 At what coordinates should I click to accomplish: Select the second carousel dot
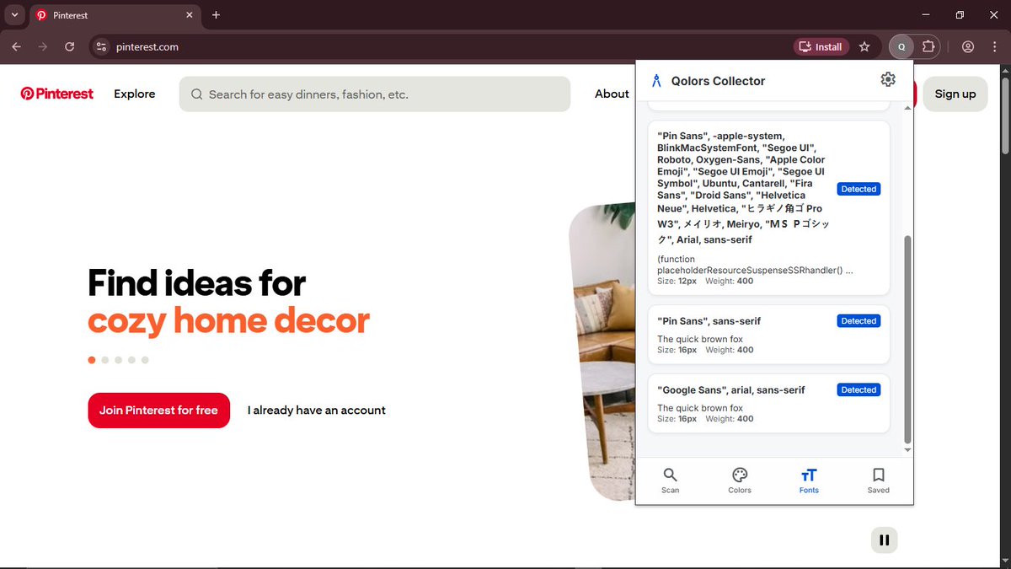click(104, 360)
